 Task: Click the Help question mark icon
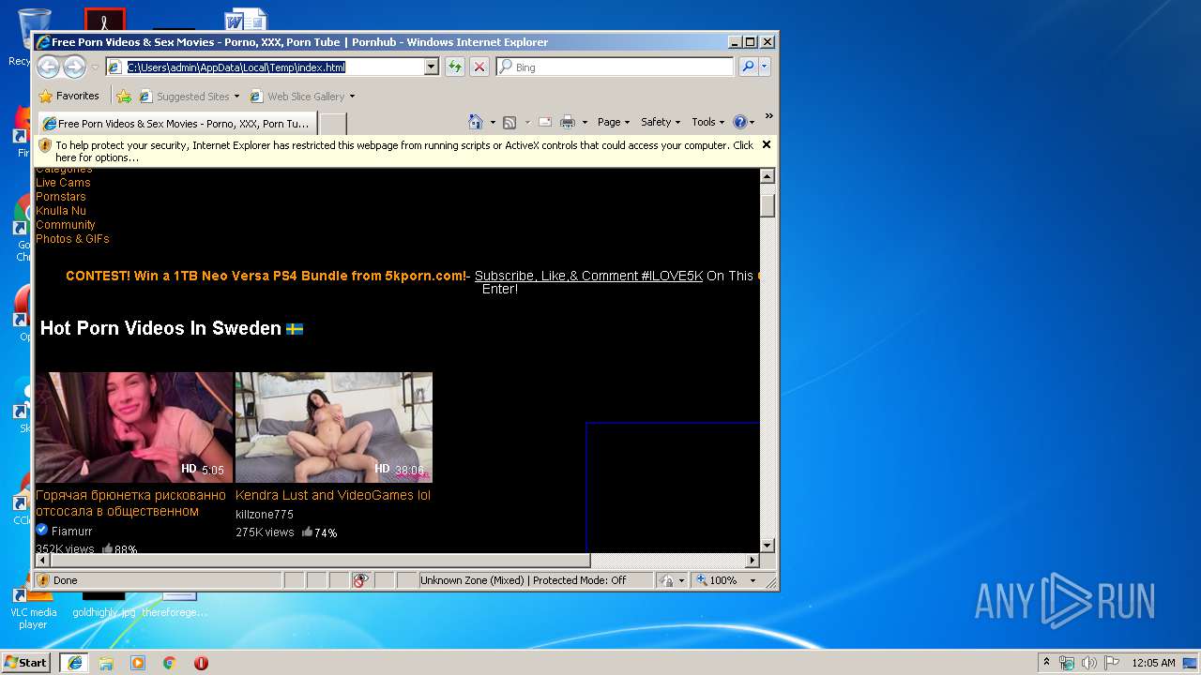coord(739,122)
